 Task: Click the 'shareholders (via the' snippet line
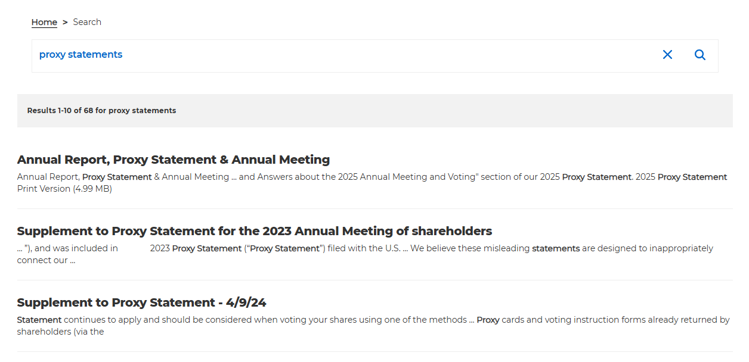(60, 332)
